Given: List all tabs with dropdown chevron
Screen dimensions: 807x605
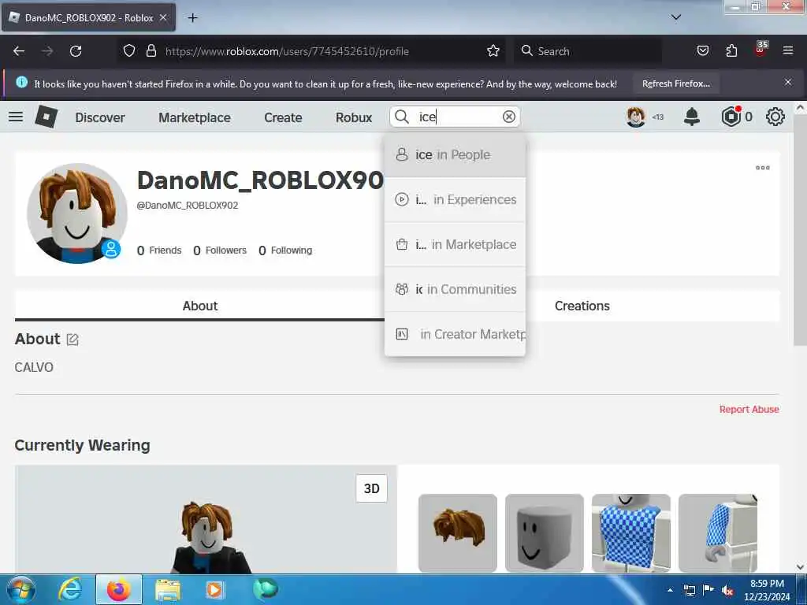Looking at the screenshot, I should pos(676,17).
